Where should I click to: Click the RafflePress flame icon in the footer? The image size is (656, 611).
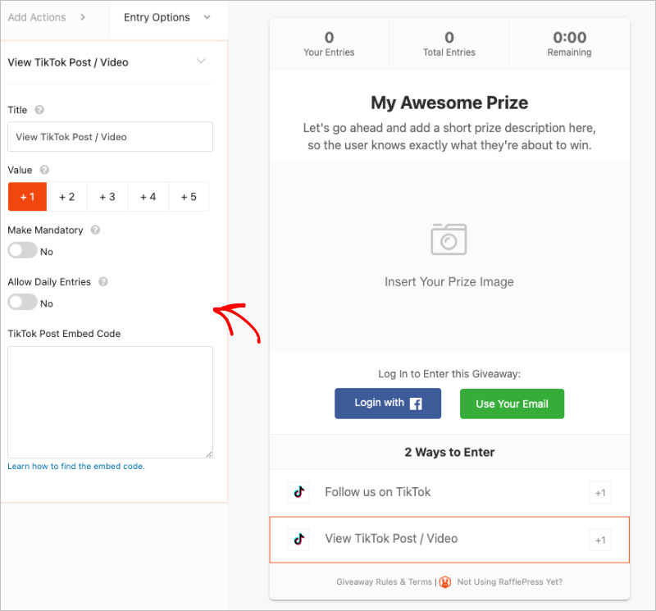coord(444,582)
